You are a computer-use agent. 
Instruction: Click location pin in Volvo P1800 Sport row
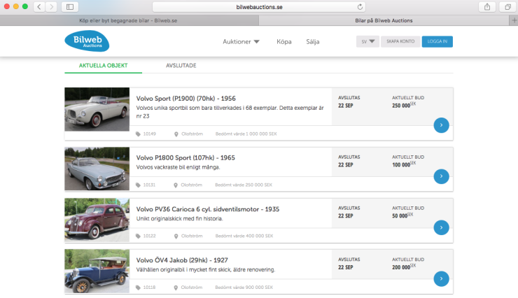pos(176,185)
